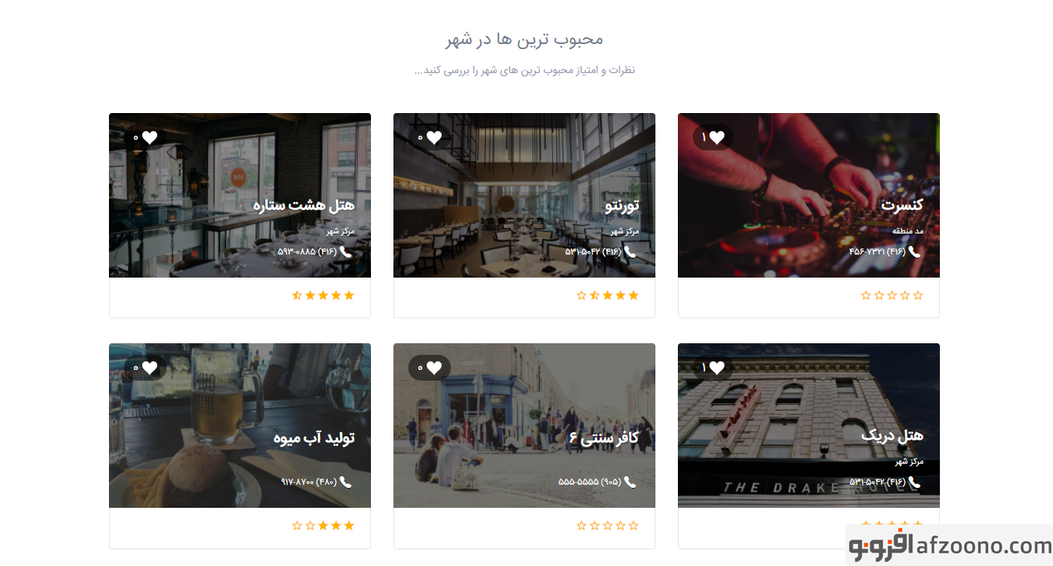Favorite تولید آب میوه with heart icon
The width and height of the screenshot is (1053, 566).
pyautogui.click(x=150, y=368)
